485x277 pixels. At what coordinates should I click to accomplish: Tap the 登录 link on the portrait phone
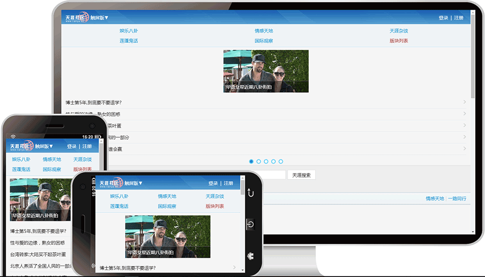(x=72, y=146)
